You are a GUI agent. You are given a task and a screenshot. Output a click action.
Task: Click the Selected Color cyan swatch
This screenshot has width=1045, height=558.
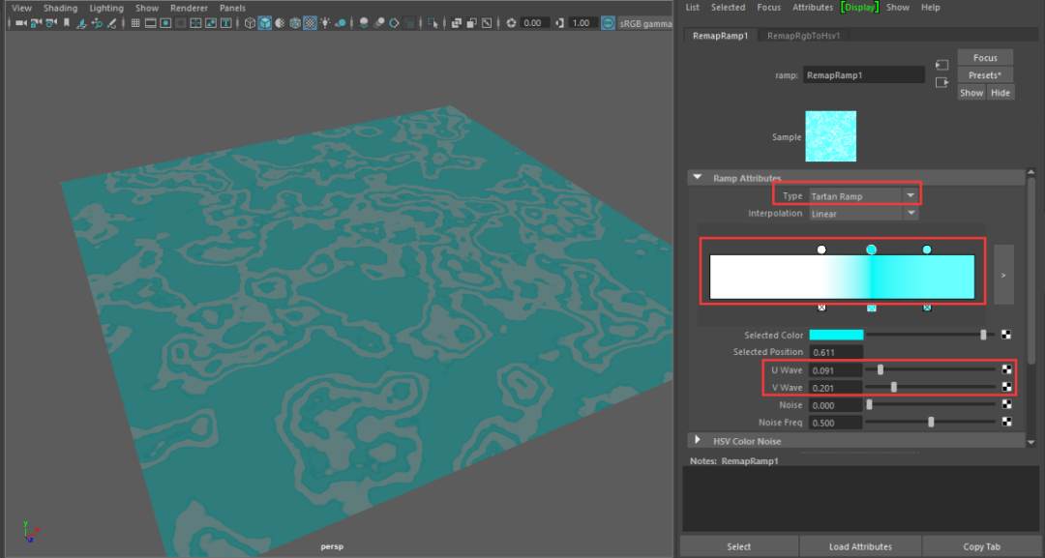click(836, 335)
